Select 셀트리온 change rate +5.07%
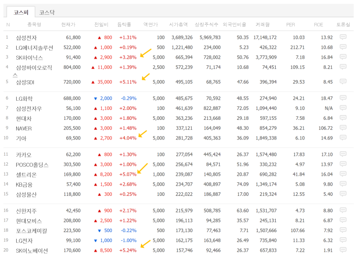Image resolution: width=355 pixels, height=255 pixels. pos(128,174)
